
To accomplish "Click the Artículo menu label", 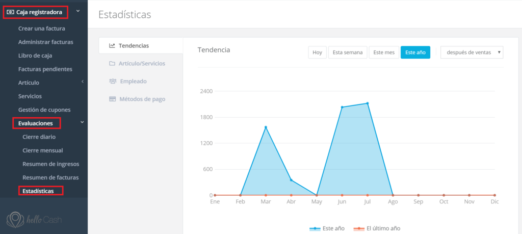I will point(29,83).
